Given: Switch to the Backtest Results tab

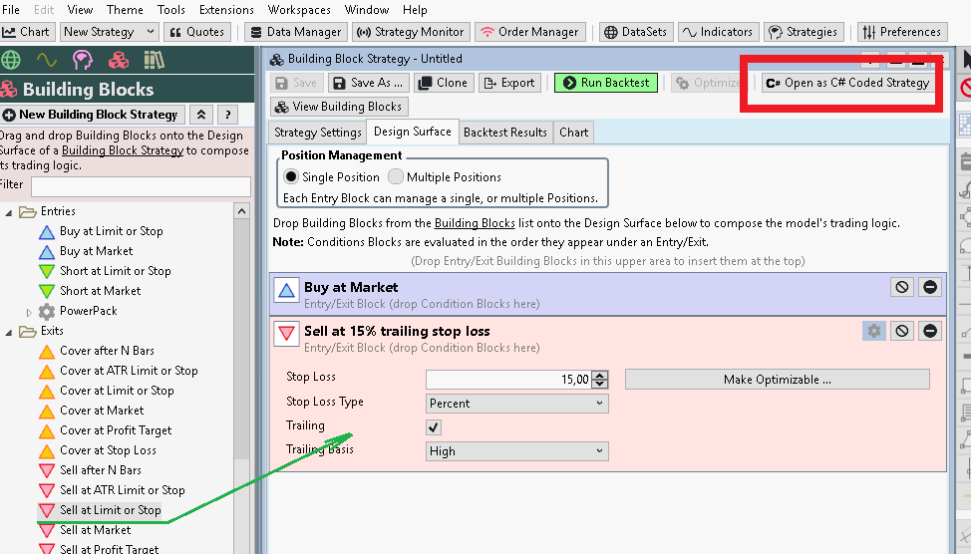Looking at the screenshot, I should (504, 133).
